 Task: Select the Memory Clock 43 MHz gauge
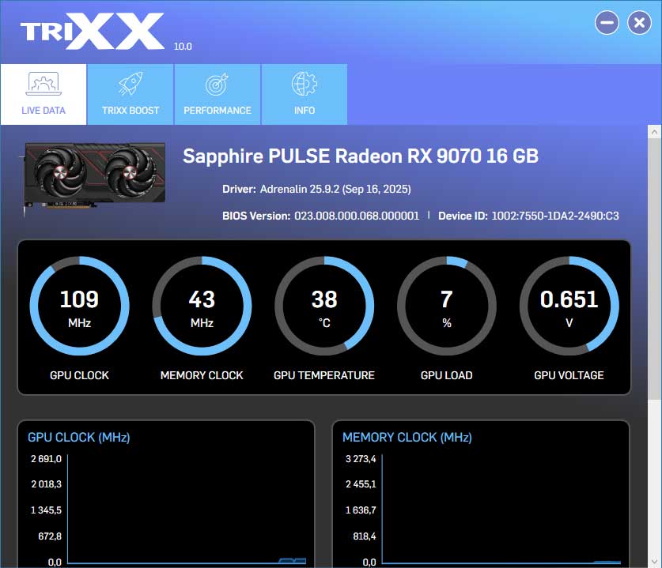pyautogui.click(x=202, y=306)
